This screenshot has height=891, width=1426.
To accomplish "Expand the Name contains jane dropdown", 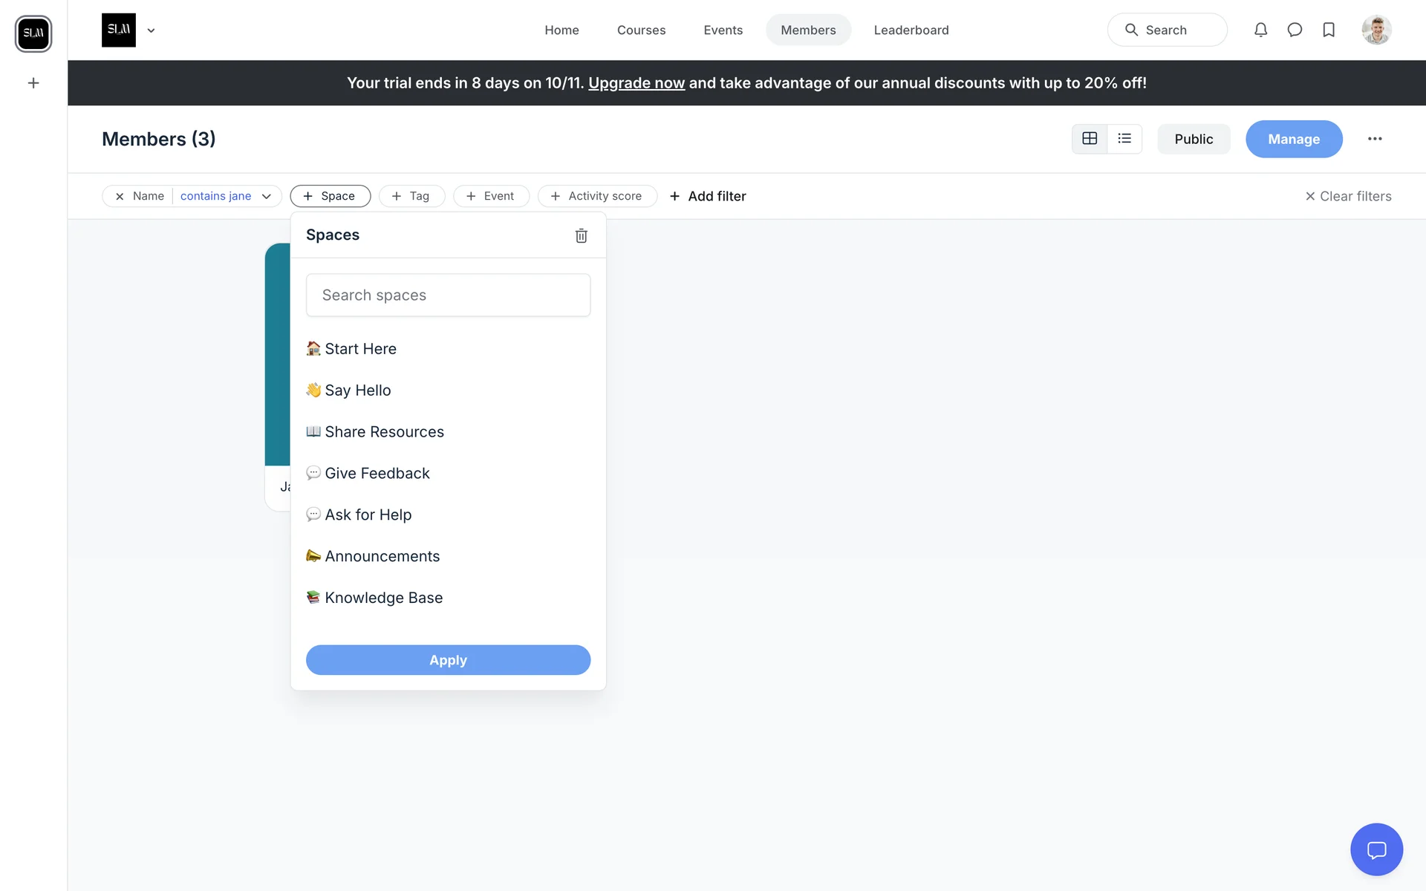I will (266, 196).
